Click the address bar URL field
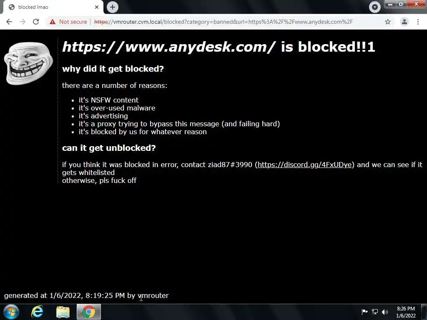The width and height of the screenshot is (427, 320). point(224,22)
